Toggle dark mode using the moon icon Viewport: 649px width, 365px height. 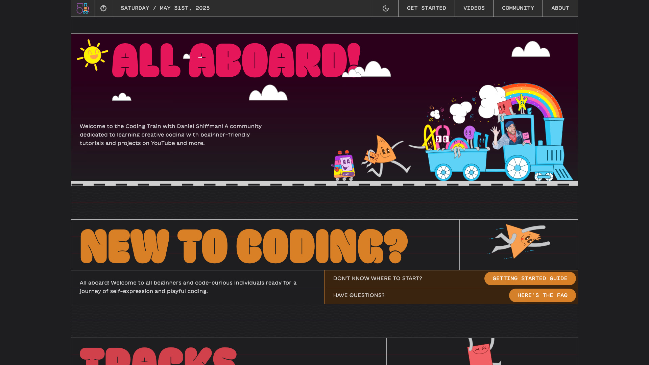point(385,8)
